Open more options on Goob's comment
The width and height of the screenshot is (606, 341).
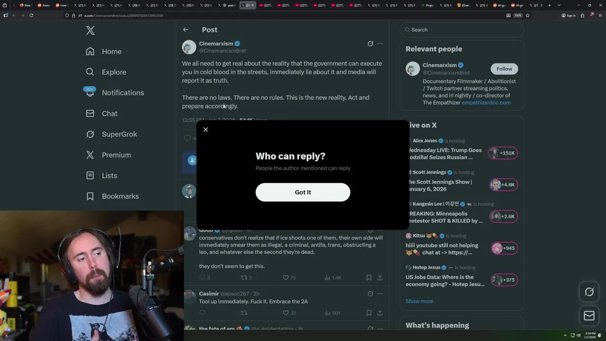(x=380, y=230)
